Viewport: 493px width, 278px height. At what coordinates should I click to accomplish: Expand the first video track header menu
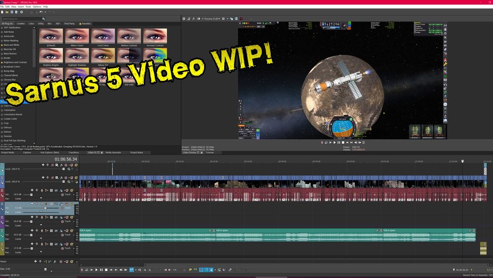(x=2, y=165)
